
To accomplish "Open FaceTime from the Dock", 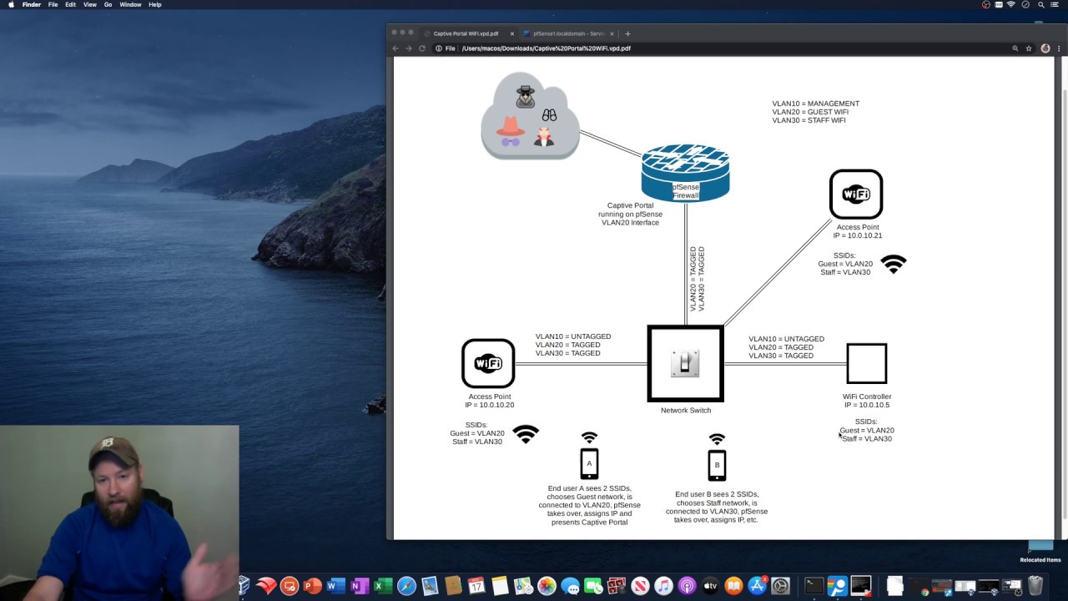I will 593,586.
